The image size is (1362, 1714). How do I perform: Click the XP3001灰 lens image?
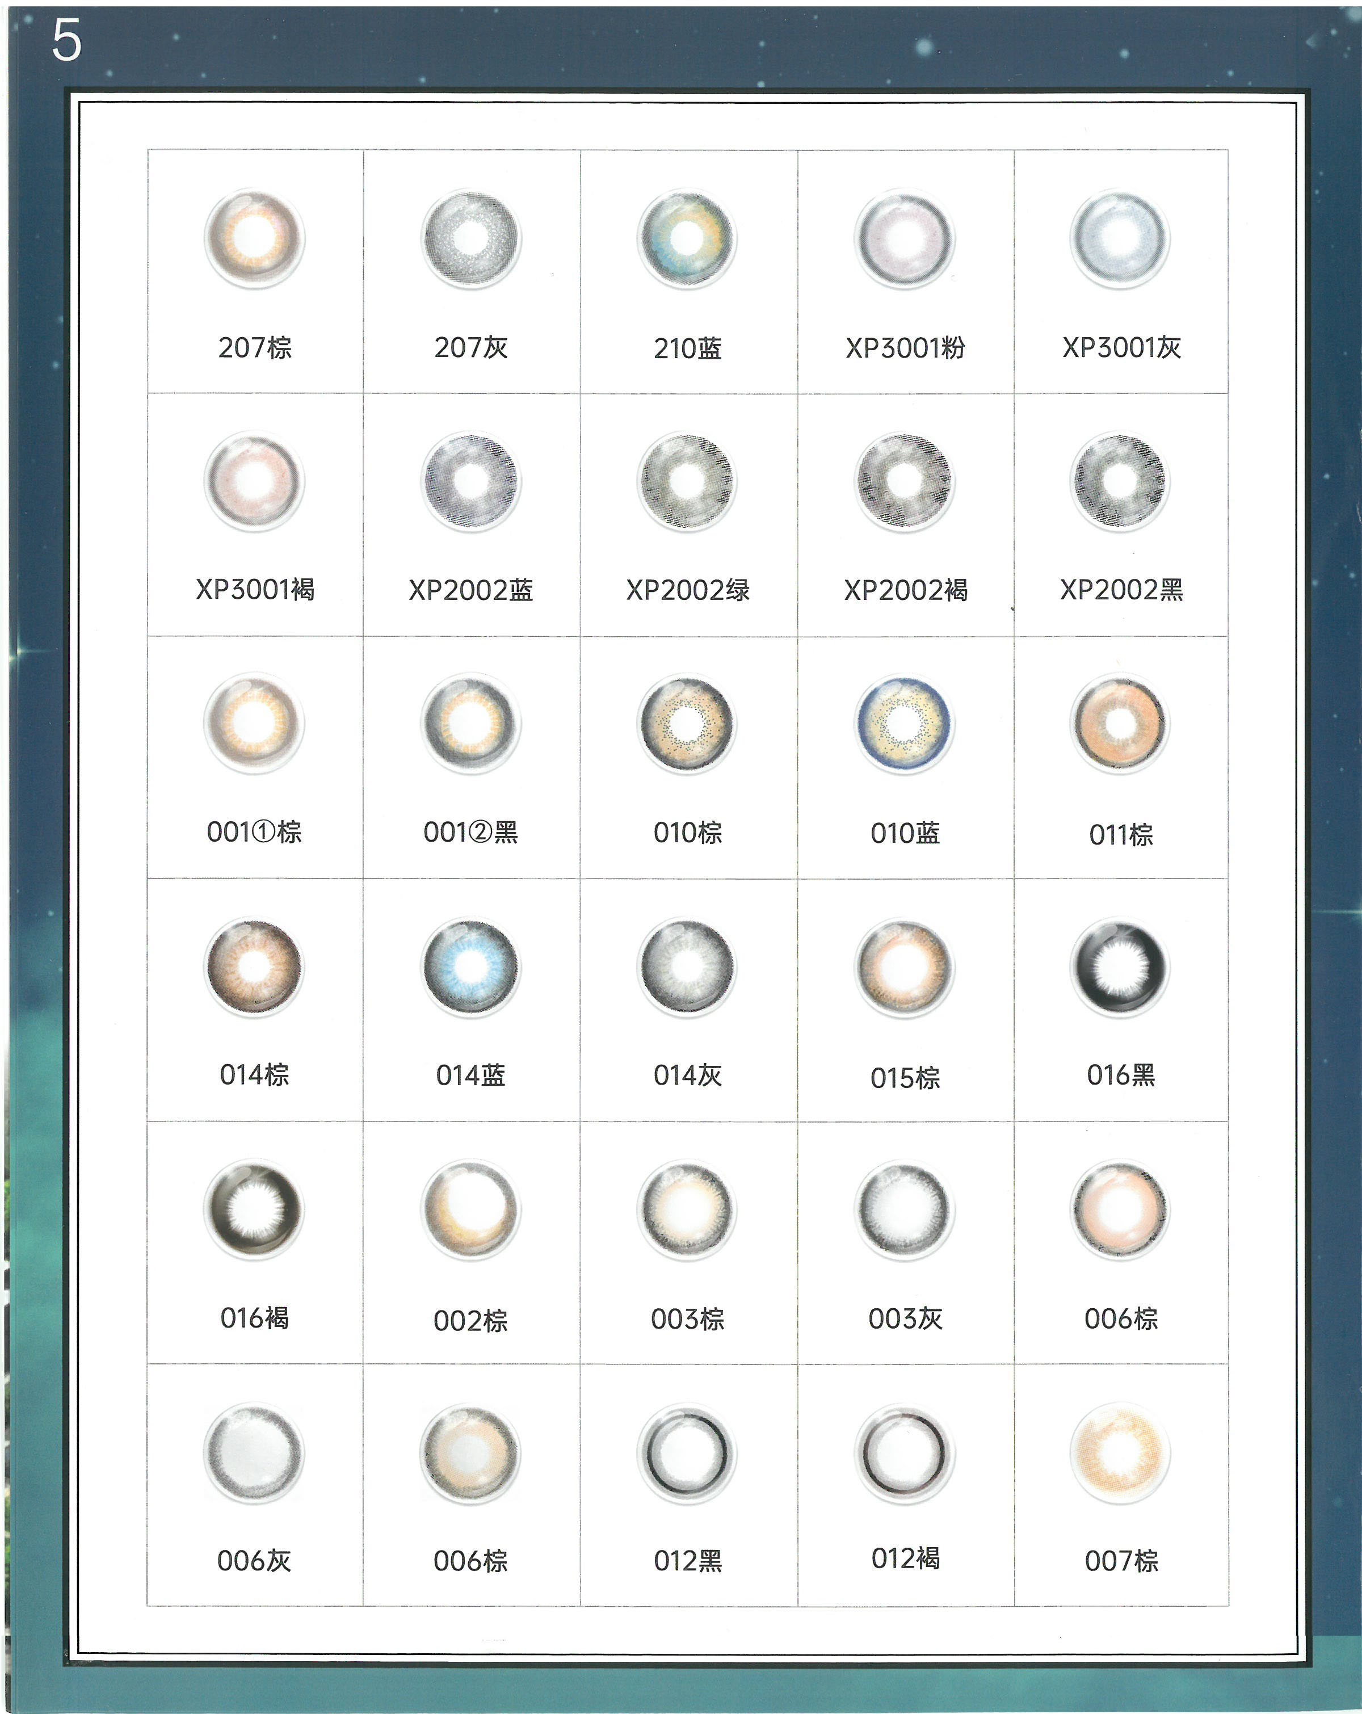[x=1120, y=238]
